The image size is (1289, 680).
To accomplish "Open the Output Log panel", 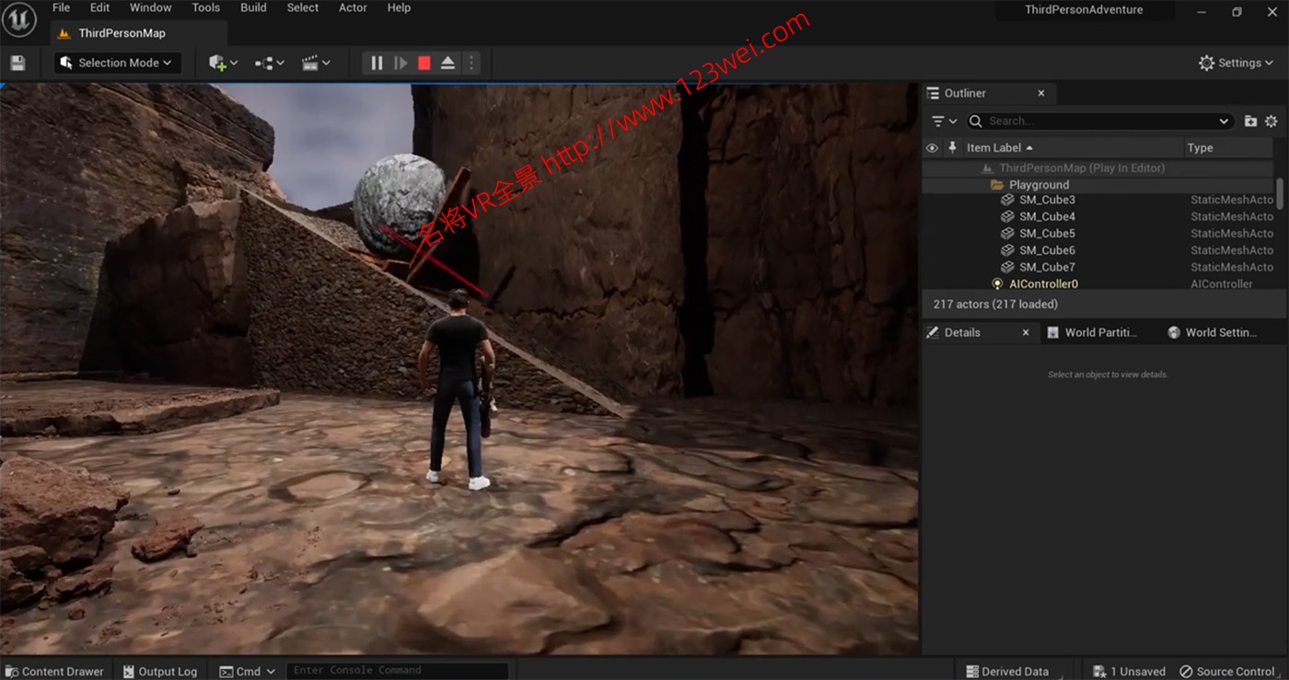I will coord(161,671).
